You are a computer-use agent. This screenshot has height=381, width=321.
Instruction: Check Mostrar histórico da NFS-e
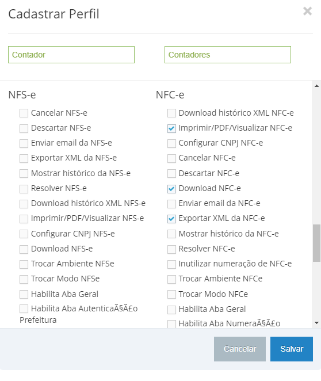point(24,173)
